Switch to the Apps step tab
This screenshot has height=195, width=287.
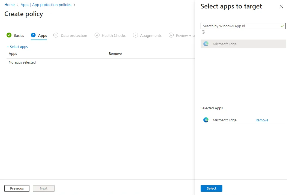(x=42, y=35)
